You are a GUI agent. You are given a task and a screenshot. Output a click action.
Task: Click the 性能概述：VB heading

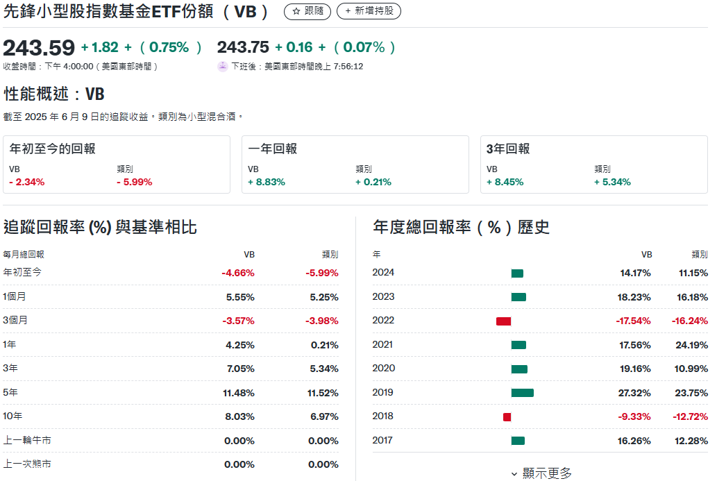54,94
